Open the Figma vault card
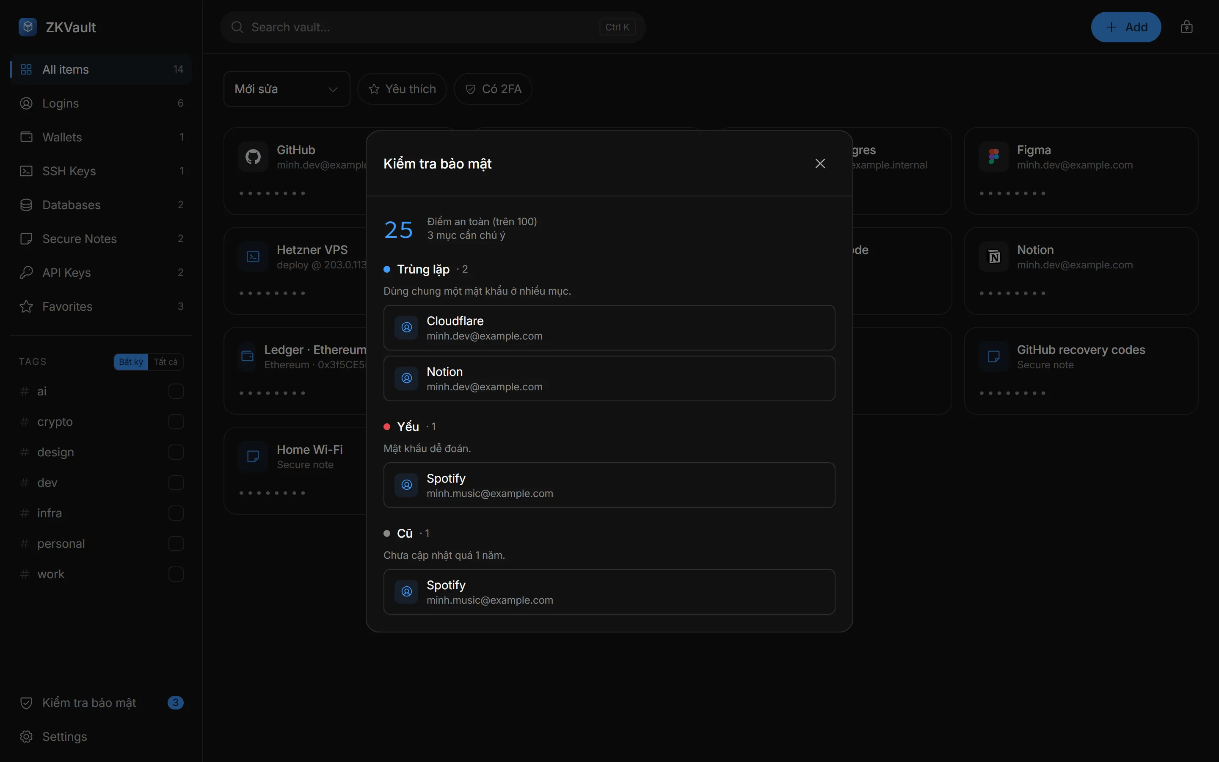Image resolution: width=1219 pixels, height=762 pixels. coord(1081,171)
